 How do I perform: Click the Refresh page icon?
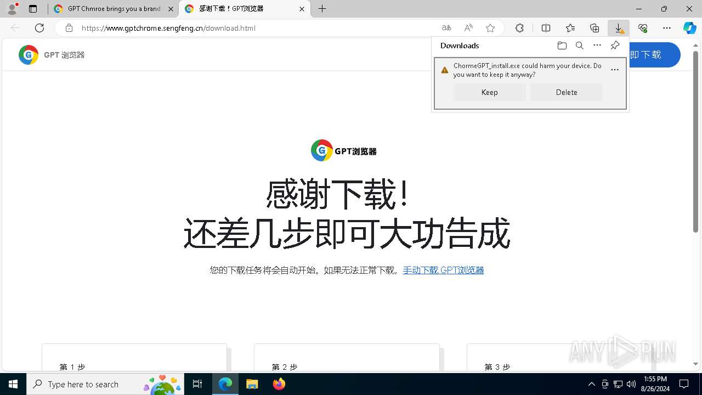click(x=39, y=28)
